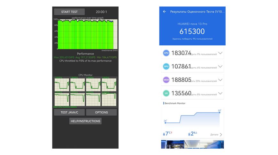Screen dimensions: 278x155
Task: Go back with the arrow in AnTuTu header
Action: [165, 11]
